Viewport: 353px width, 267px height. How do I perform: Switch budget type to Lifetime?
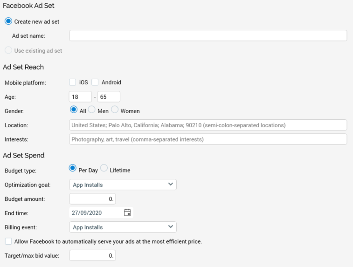(104, 169)
